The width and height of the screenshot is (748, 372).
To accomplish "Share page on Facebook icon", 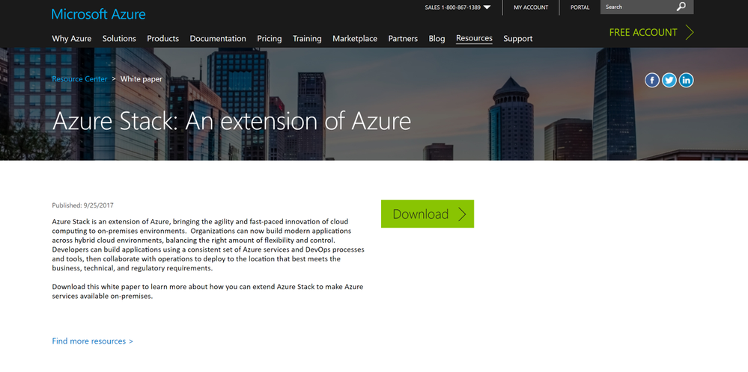I will (651, 81).
